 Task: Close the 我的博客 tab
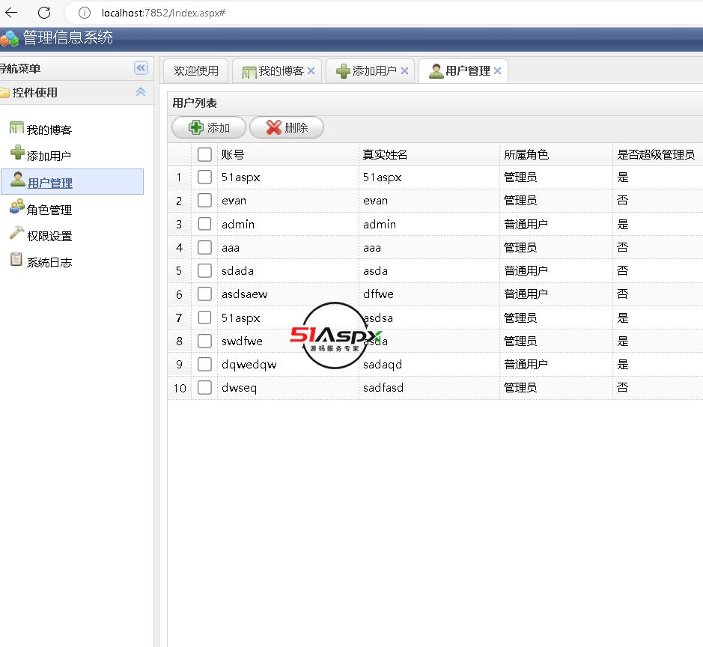(x=311, y=71)
